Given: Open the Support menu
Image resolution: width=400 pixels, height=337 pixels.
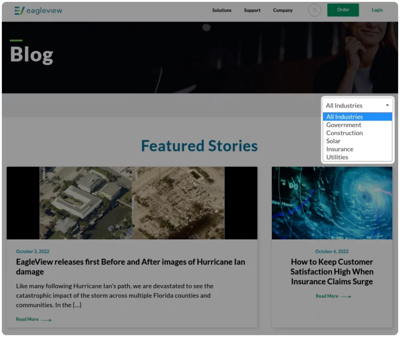Looking at the screenshot, I should coord(252,10).
